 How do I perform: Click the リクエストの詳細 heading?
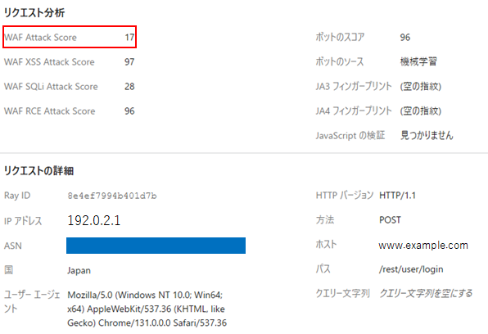[x=39, y=170]
